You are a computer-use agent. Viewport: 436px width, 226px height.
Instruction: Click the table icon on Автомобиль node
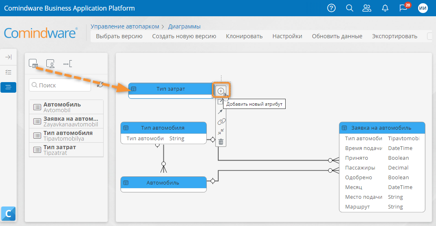126,183
